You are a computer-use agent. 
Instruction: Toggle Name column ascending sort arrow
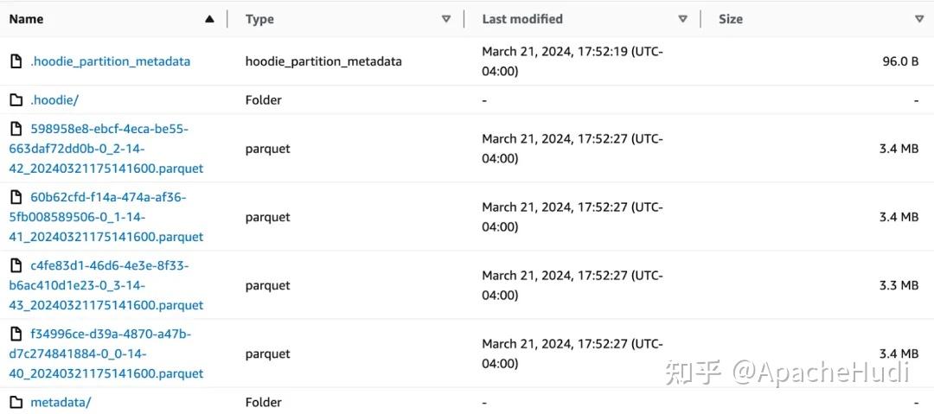click(209, 19)
